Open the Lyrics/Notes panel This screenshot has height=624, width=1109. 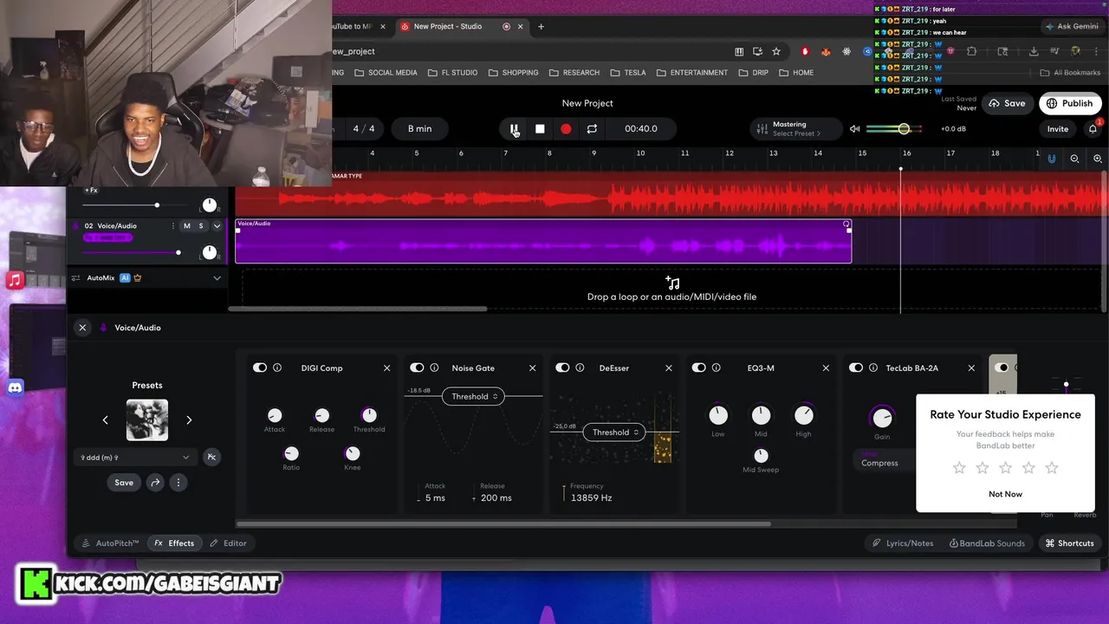(x=903, y=543)
